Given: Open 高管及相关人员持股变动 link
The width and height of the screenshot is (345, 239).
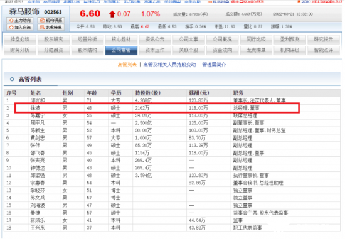Looking at the screenshot, I should [x=169, y=65].
